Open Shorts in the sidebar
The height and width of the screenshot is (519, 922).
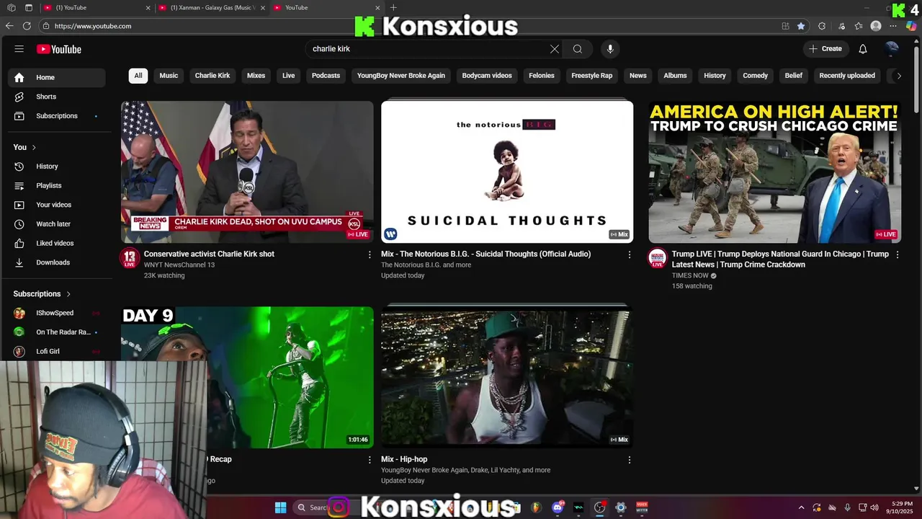57,97
